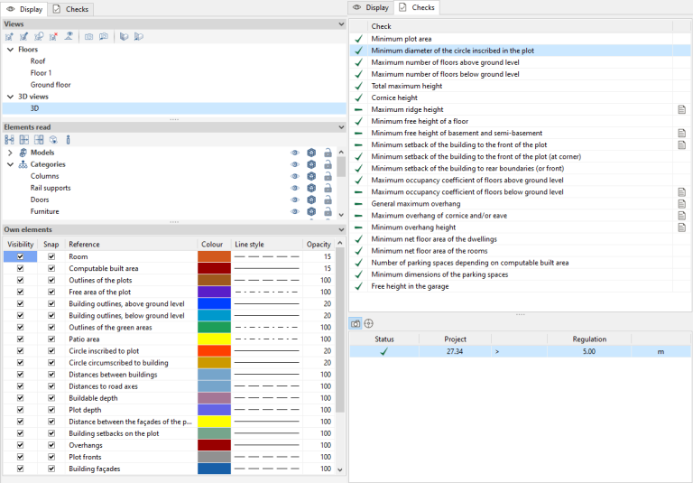Collapse the 3D views tree node
693x483 pixels.
pyautogui.click(x=10, y=97)
